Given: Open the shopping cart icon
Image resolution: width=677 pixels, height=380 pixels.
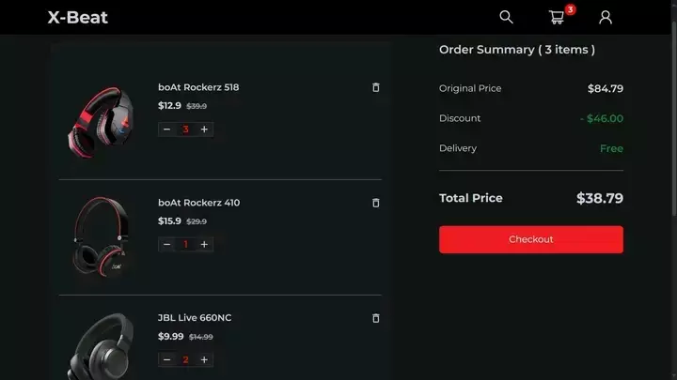Looking at the screenshot, I should [x=557, y=17].
